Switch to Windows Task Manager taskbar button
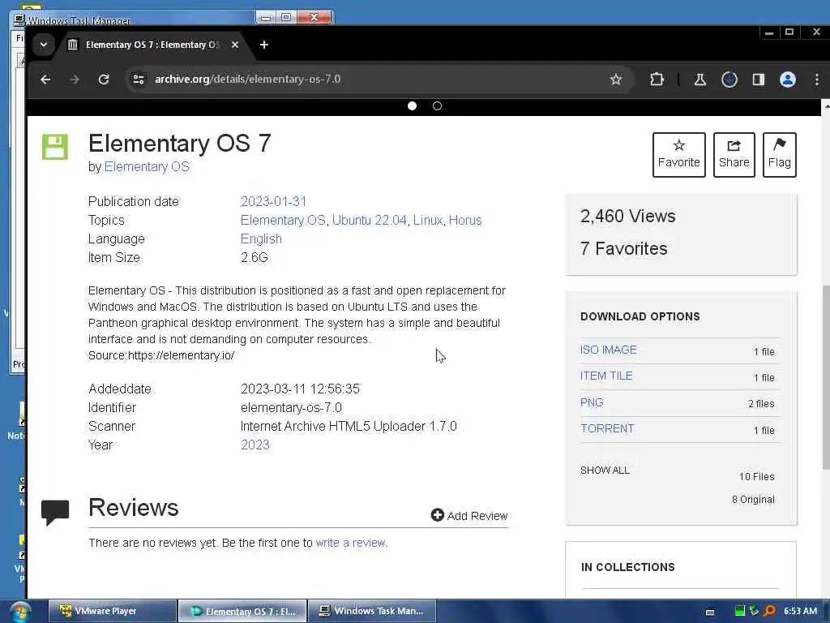The image size is (830, 623). tap(372, 611)
